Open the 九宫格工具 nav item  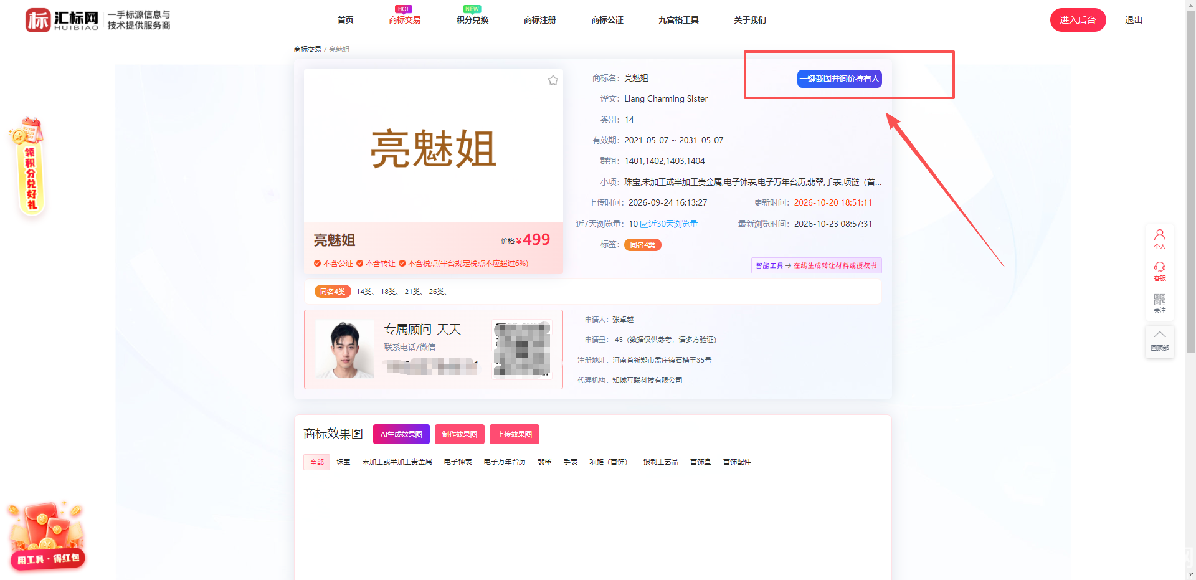678,20
